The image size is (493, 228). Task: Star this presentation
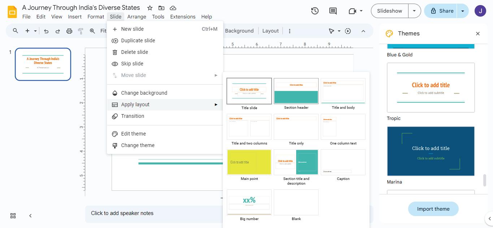click(x=150, y=8)
